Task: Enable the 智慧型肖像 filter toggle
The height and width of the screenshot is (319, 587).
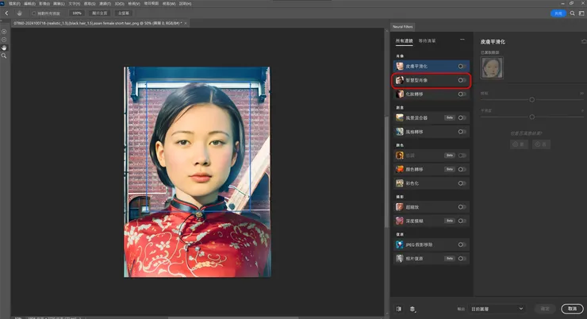Action: point(462,80)
